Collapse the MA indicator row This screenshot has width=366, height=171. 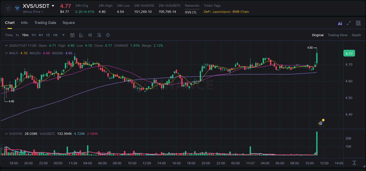[x=6, y=53]
